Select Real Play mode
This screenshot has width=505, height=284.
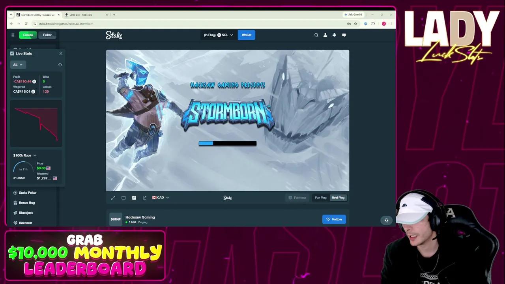338,198
